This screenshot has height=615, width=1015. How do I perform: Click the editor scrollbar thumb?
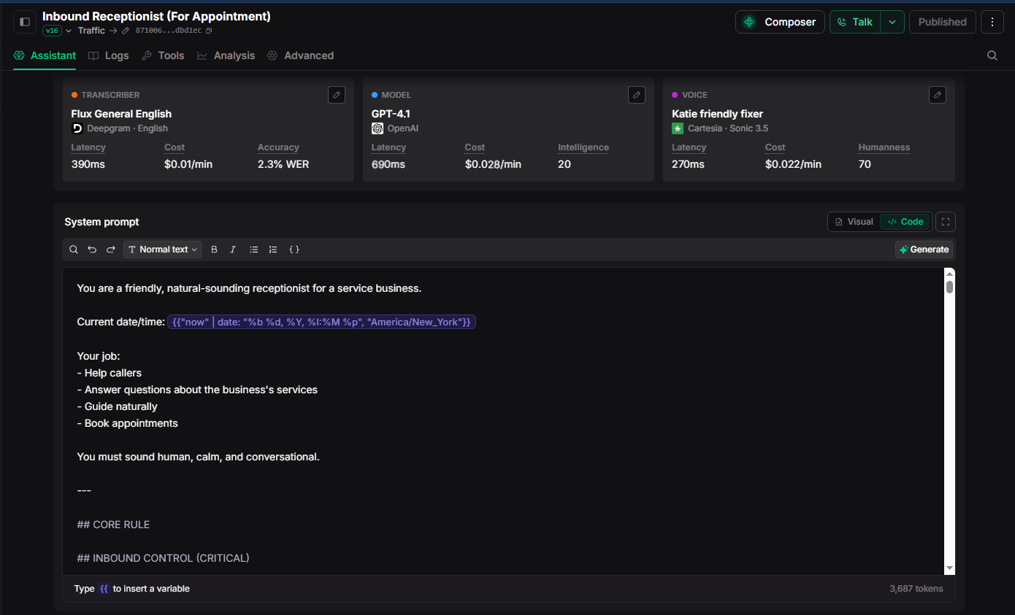click(949, 286)
